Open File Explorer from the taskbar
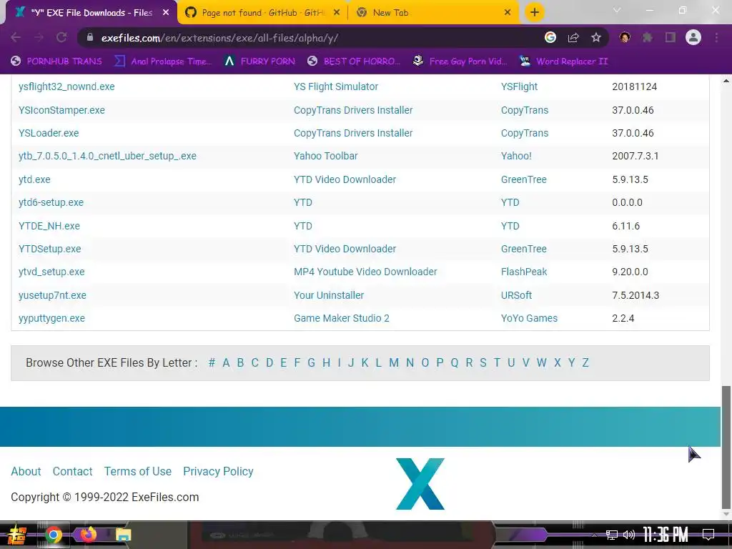This screenshot has height=549, width=732. click(123, 535)
